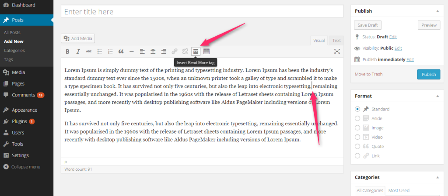Switch to the Visual editor tab
This screenshot has width=448, height=196.
(319, 41)
